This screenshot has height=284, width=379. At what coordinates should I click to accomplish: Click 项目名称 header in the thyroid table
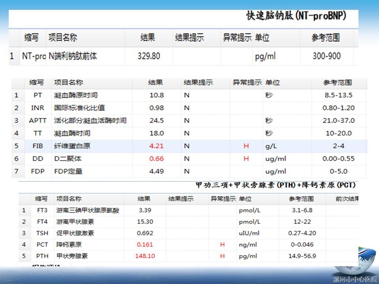click(x=69, y=199)
